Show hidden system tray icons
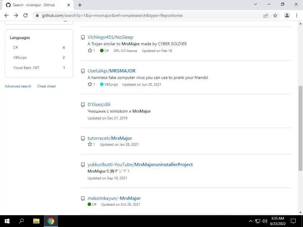This screenshot has height=227, width=303. point(250,221)
